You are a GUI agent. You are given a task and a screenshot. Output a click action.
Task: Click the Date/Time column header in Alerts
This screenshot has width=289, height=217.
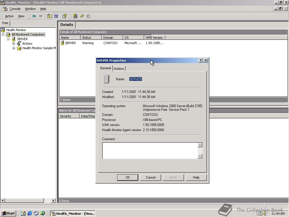tap(87, 116)
